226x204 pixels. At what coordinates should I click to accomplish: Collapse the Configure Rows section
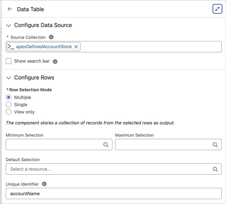(x=8, y=78)
